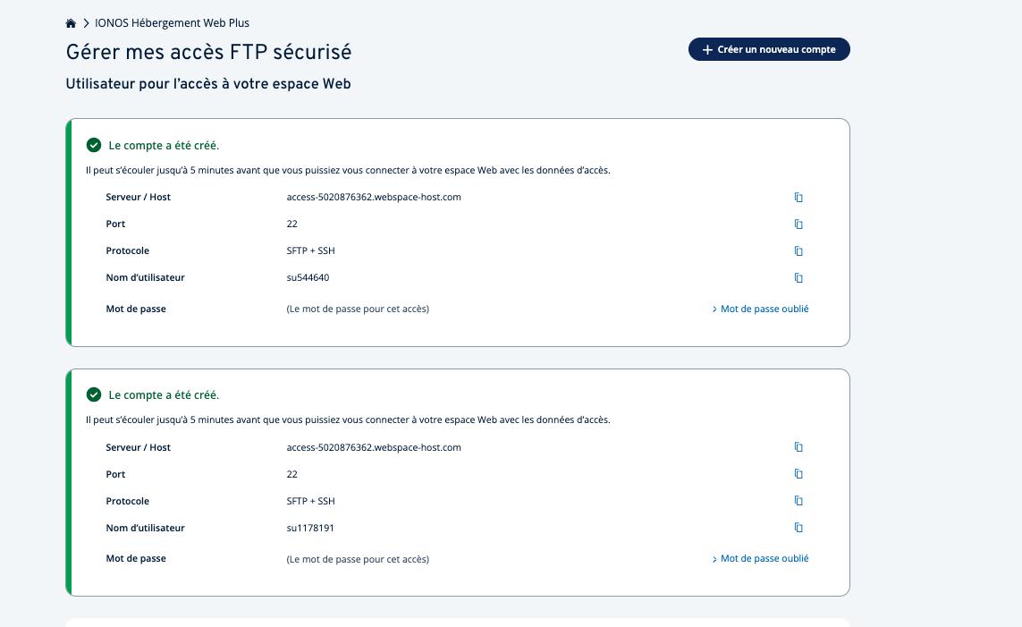
Task: Select host address in su1178191 card
Action: 374,447
